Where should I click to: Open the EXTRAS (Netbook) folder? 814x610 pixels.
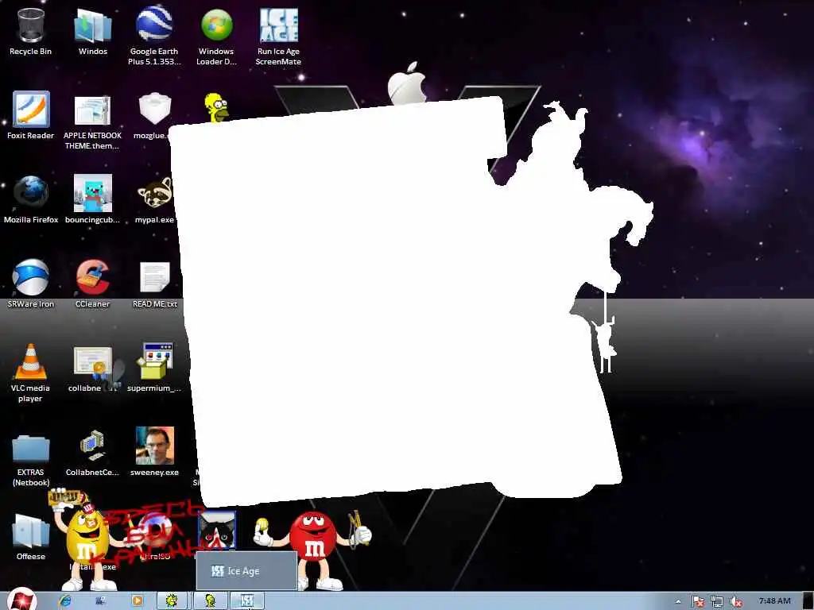tap(31, 461)
